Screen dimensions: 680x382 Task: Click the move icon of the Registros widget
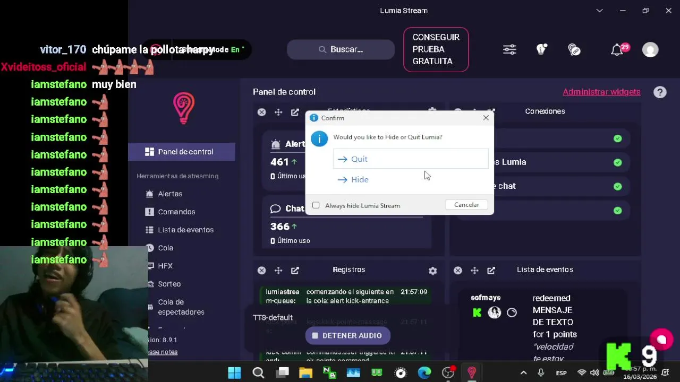point(278,271)
